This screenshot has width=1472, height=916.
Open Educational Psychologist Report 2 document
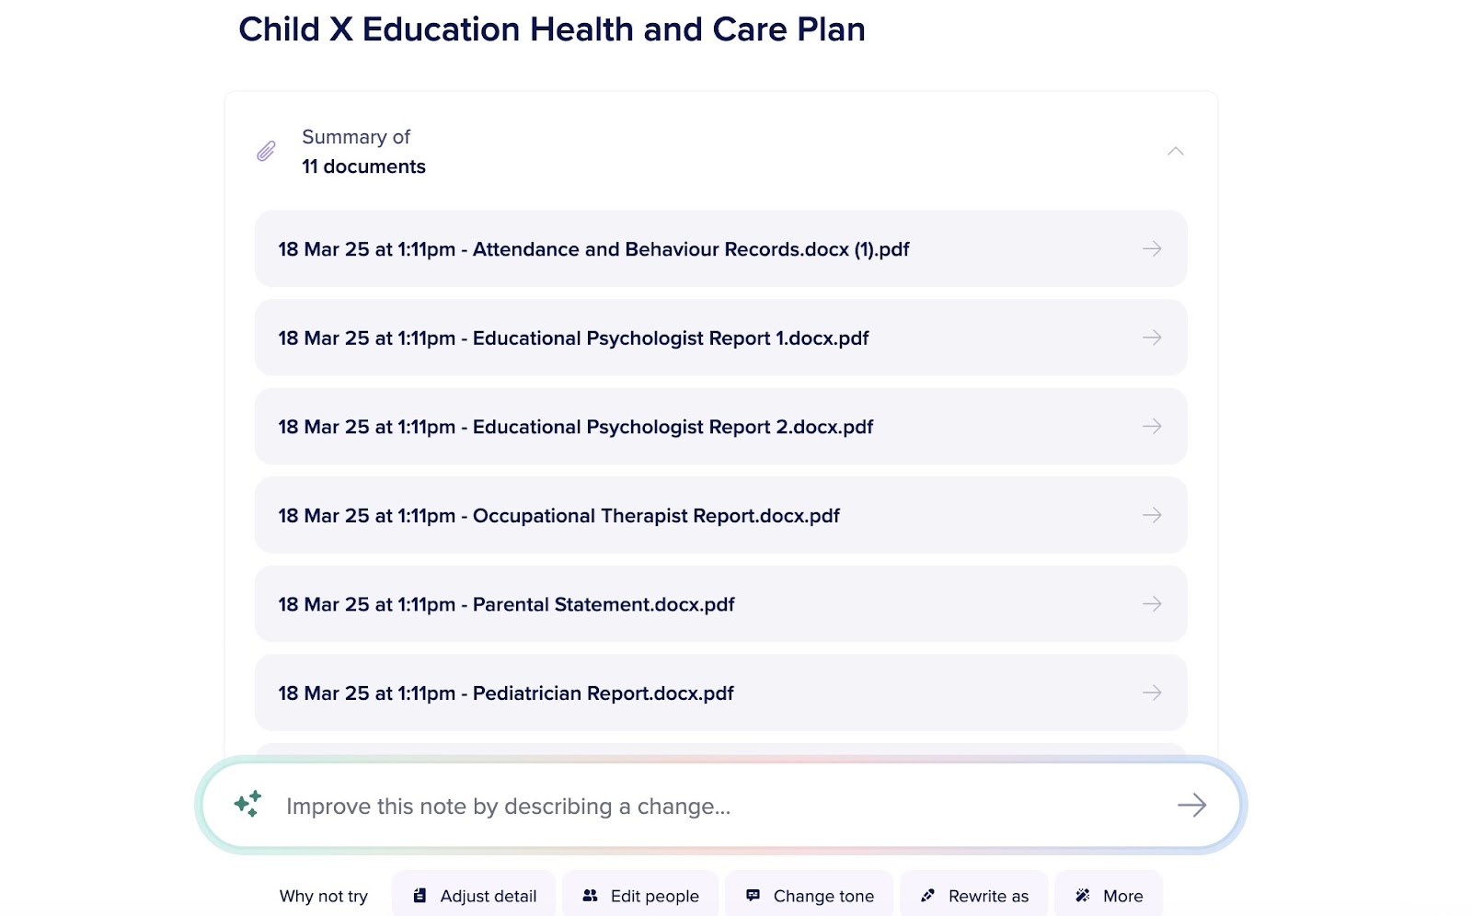click(x=575, y=427)
